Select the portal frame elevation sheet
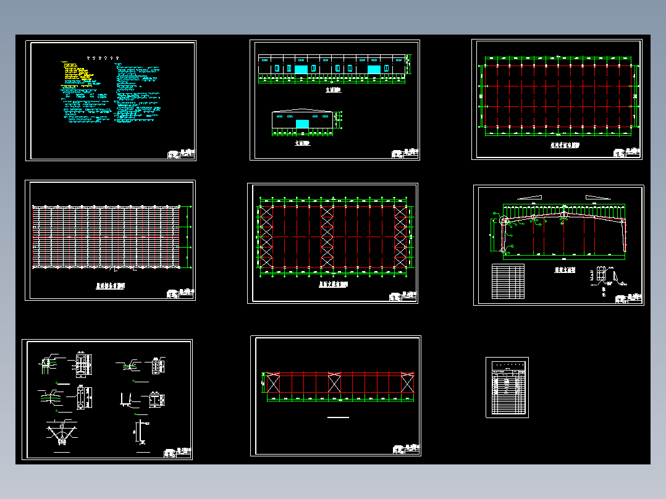This screenshot has height=499, width=666. pos(559,245)
